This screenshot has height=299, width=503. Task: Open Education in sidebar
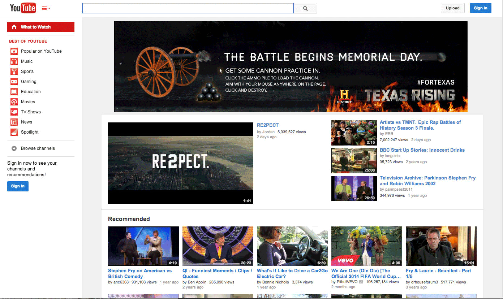(31, 92)
